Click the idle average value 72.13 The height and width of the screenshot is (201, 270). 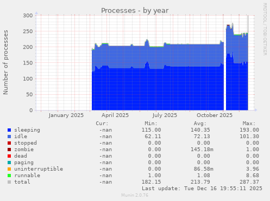(x=202, y=137)
